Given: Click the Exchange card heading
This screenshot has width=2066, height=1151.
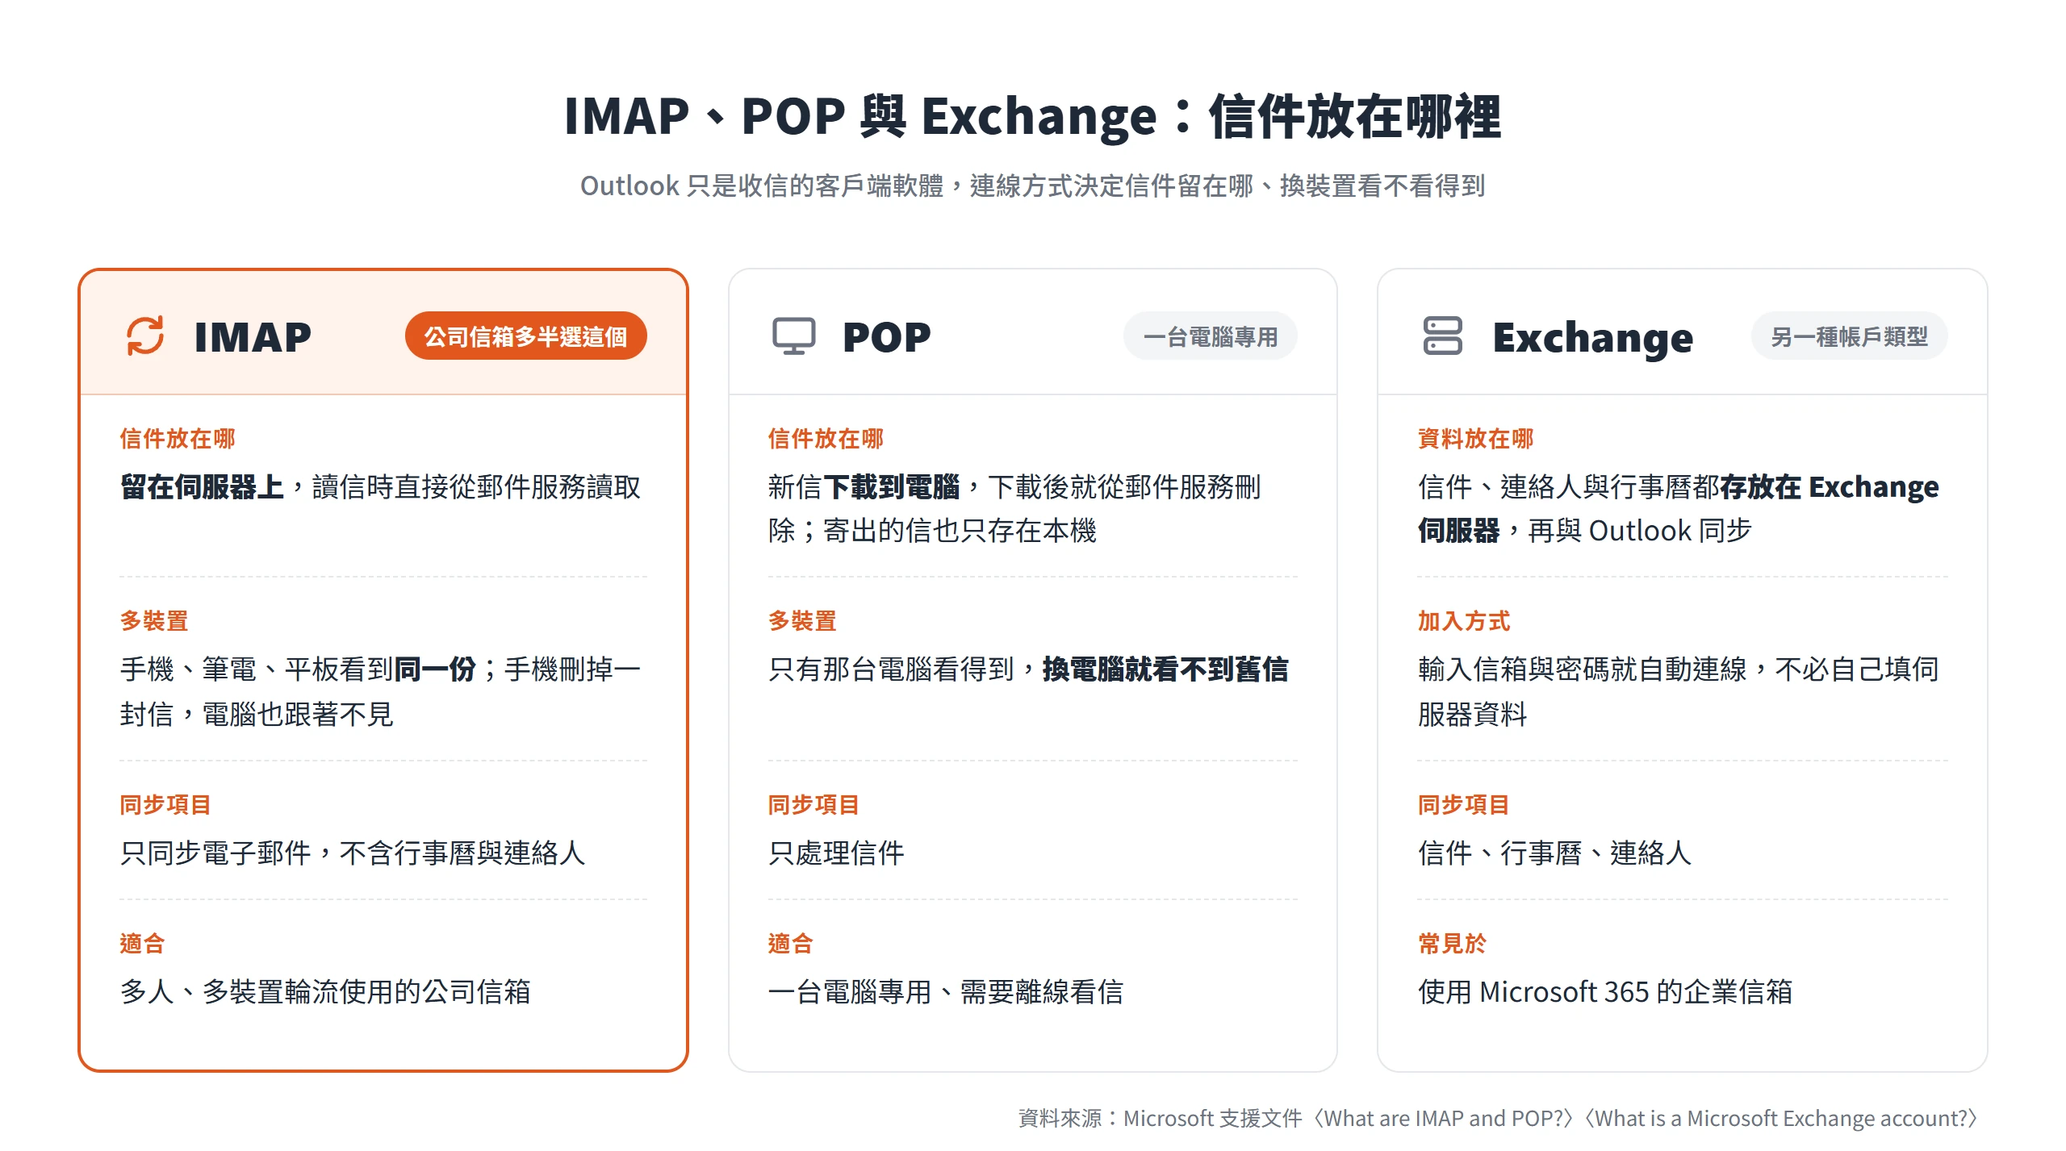Looking at the screenshot, I should (x=1592, y=337).
